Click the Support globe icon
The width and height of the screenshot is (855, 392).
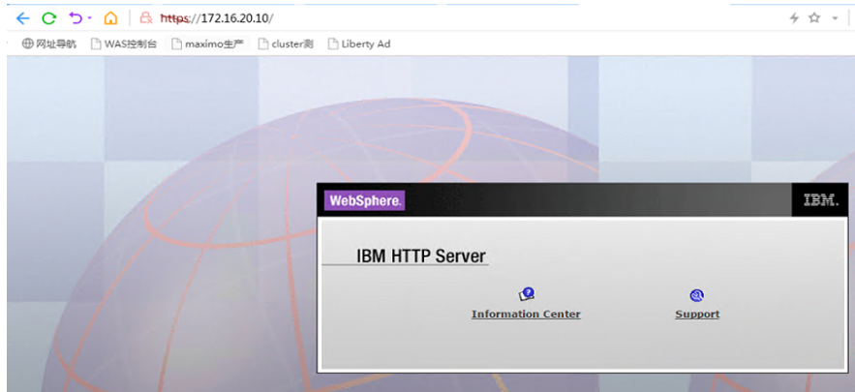(x=697, y=295)
